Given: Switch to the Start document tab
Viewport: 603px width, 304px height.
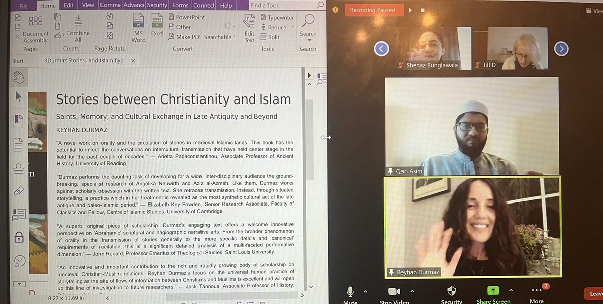Looking at the screenshot, I should [18, 61].
